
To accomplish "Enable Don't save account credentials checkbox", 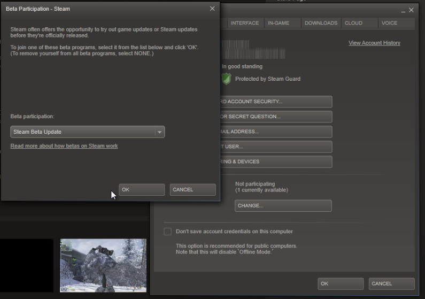I will [x=168, y=232].
